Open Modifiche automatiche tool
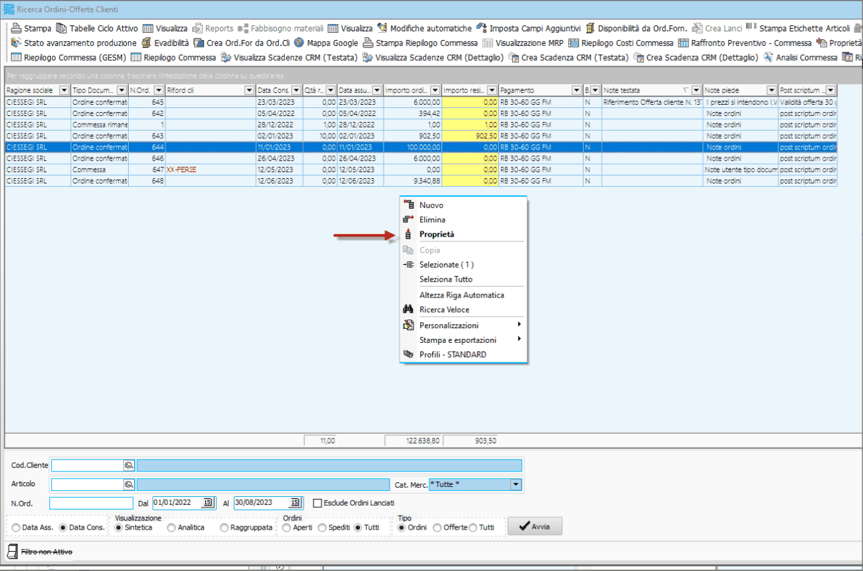Screen dimensions: 863x571 424,29
